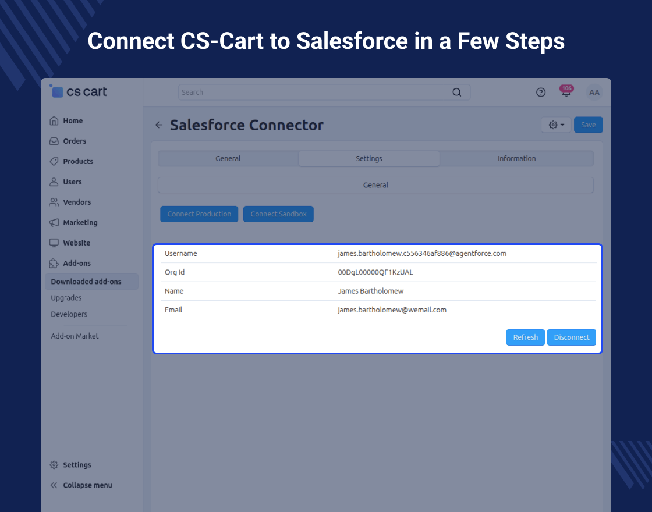Switch to the Settings tab
The image size is (652, 512).
click(369, 159)
